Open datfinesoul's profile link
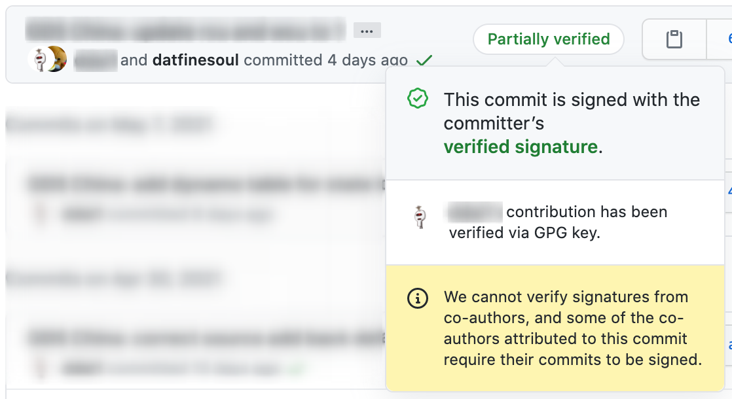The image size is (732, 399). [x=196, y=60]
